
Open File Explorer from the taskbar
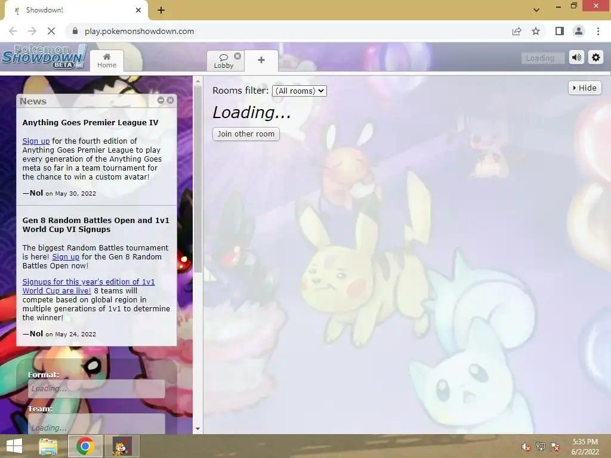[48, 446]
